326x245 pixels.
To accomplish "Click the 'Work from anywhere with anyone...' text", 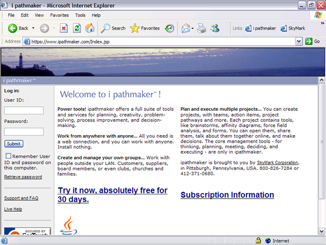I will point(97,136).
